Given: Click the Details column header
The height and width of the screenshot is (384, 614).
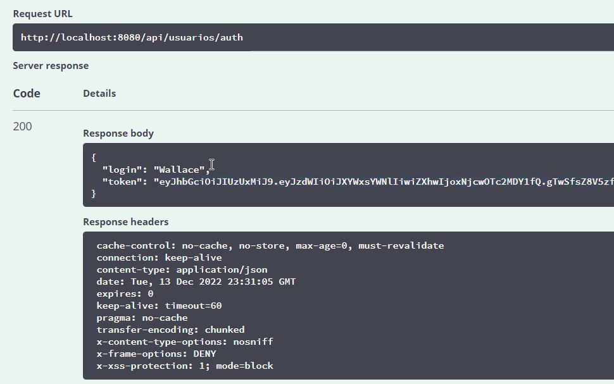Looking at the screenshot, I should (99, 93).
